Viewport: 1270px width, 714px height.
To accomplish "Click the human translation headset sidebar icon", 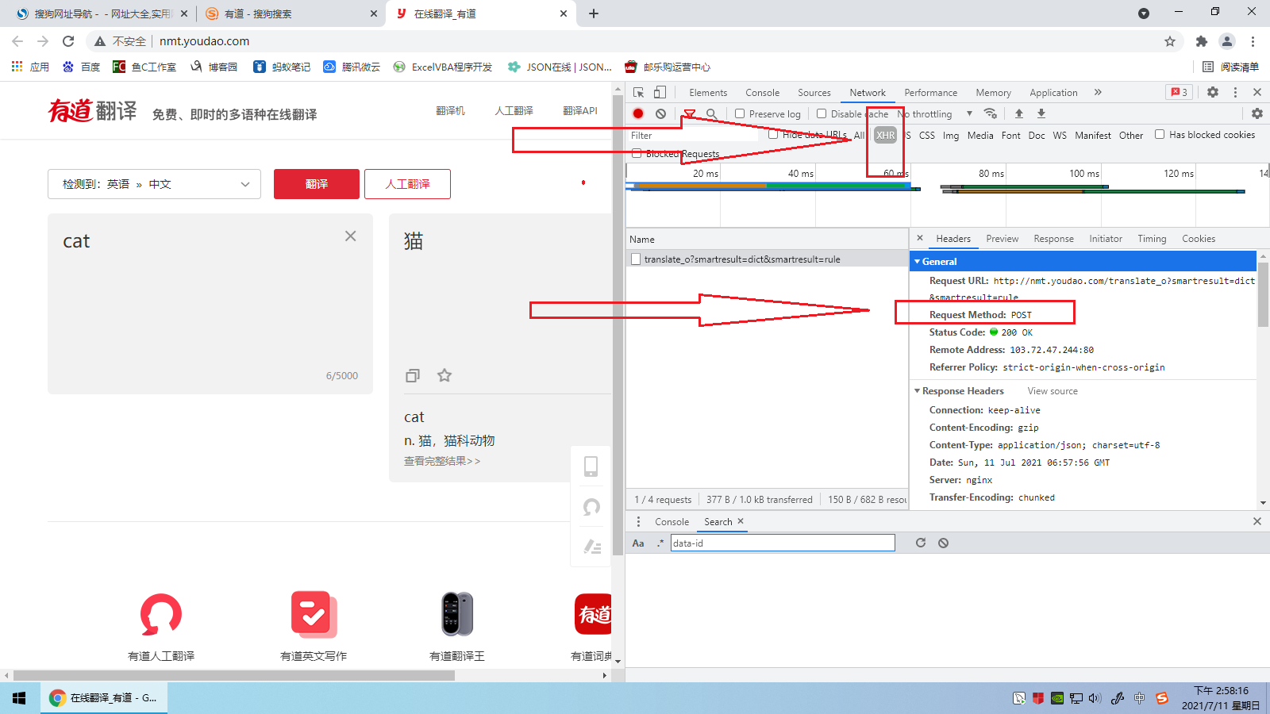I will point(591,506).
